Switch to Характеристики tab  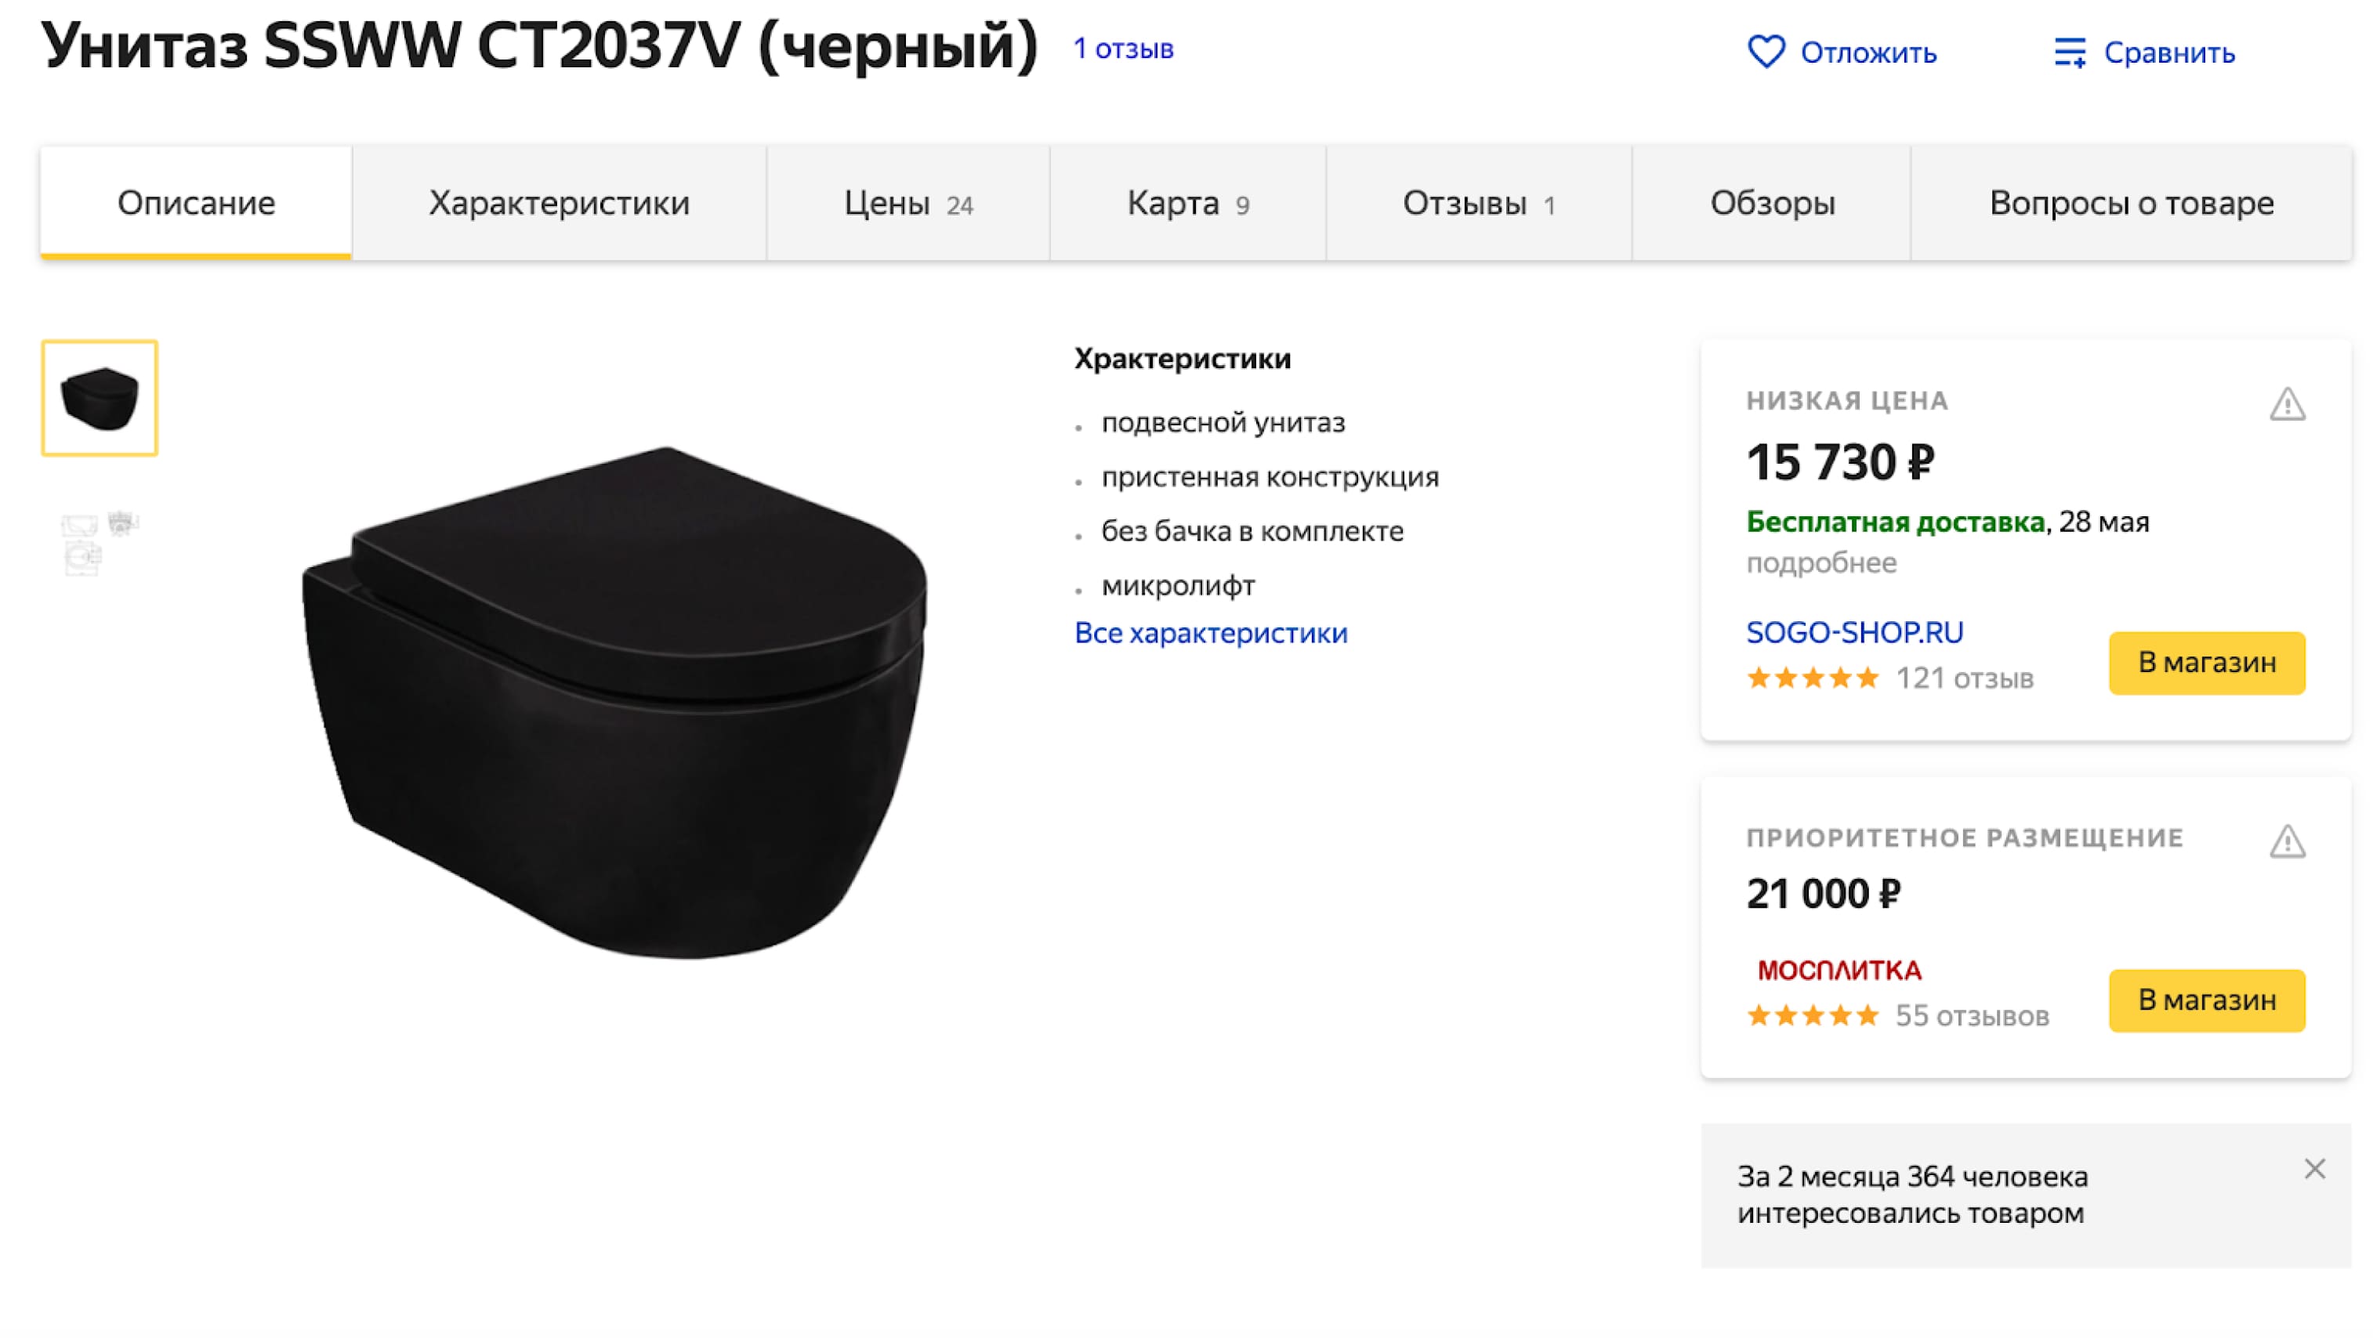(x=558, y=203)
